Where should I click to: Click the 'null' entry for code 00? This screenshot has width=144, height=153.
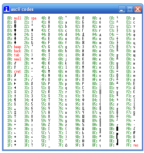17,18
